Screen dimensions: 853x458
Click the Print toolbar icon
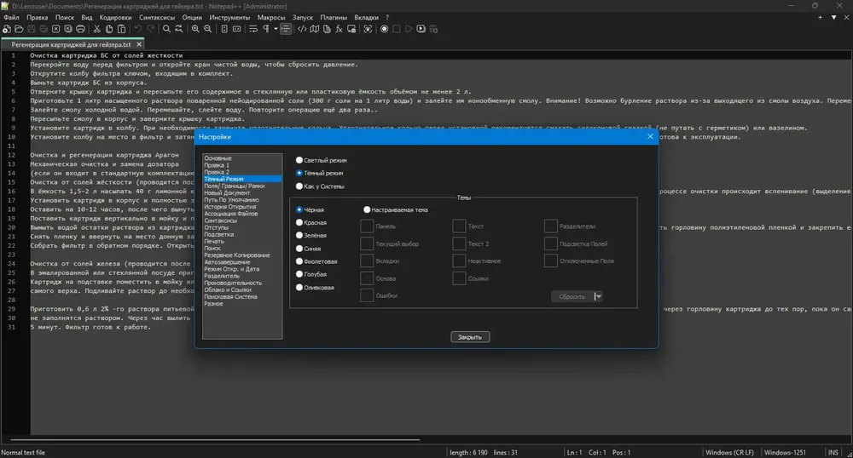point(80,29)
